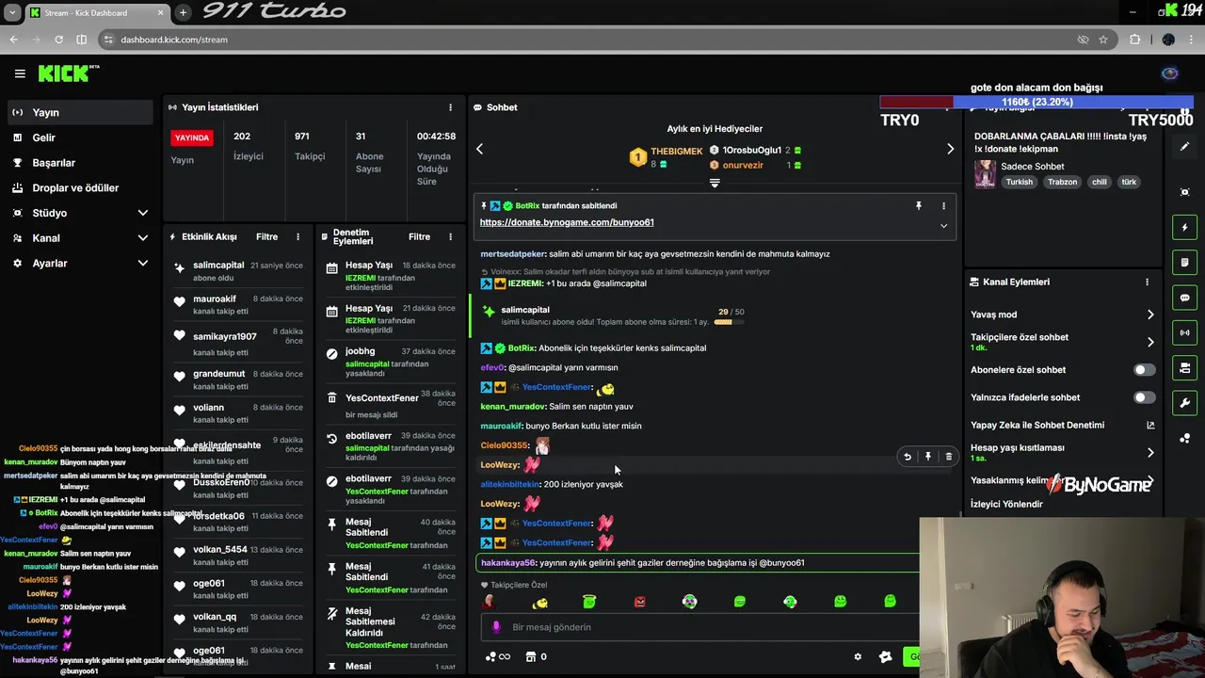The width and height of the screenshot is (1205, 678).
Task: Go to previous top gifters slide
Action: coord(479,149)
